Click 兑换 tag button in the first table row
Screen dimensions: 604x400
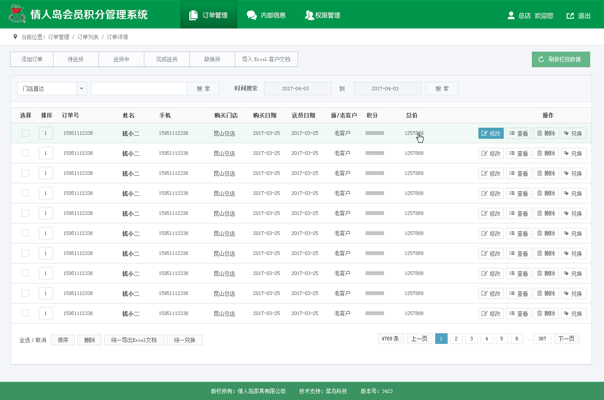pyautogui.click(x=574, y=133)
